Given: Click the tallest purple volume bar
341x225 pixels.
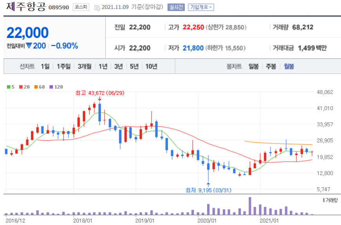Looking at the screenshot, I should click(250, 206).
